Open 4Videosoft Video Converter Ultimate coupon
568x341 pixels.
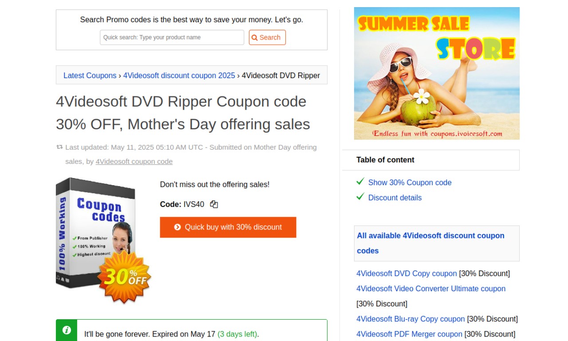point(431,289)
